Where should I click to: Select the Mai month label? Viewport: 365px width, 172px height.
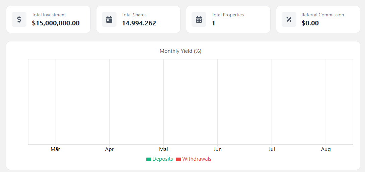tap(164, 149)
